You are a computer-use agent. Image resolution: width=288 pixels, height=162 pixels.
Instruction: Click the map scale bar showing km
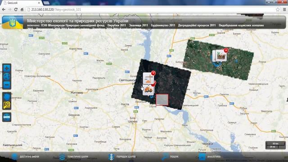(275, 145)
